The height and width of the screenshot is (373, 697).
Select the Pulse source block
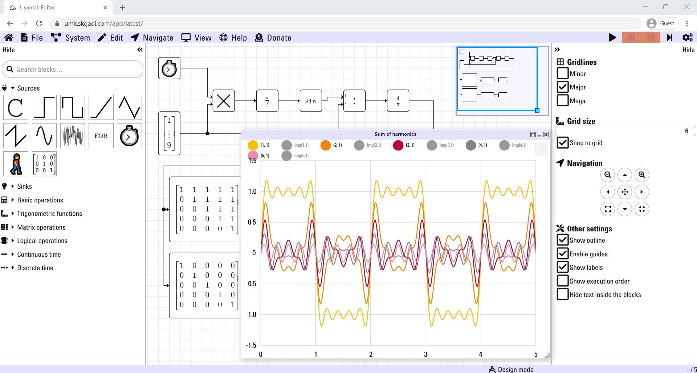(x=73, y=108)
